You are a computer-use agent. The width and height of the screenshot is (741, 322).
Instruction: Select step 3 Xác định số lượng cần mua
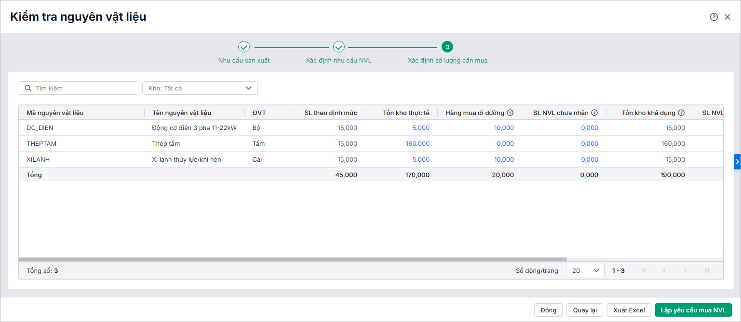[447, 47]
